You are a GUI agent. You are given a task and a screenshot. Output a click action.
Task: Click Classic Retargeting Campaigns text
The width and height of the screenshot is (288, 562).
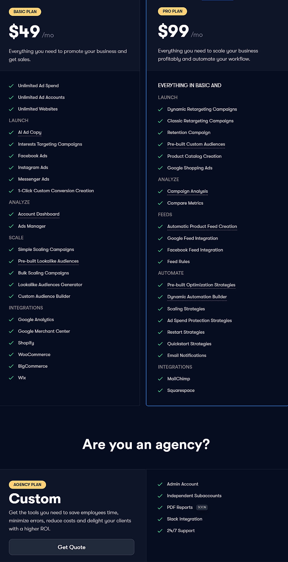coord(201,121)
